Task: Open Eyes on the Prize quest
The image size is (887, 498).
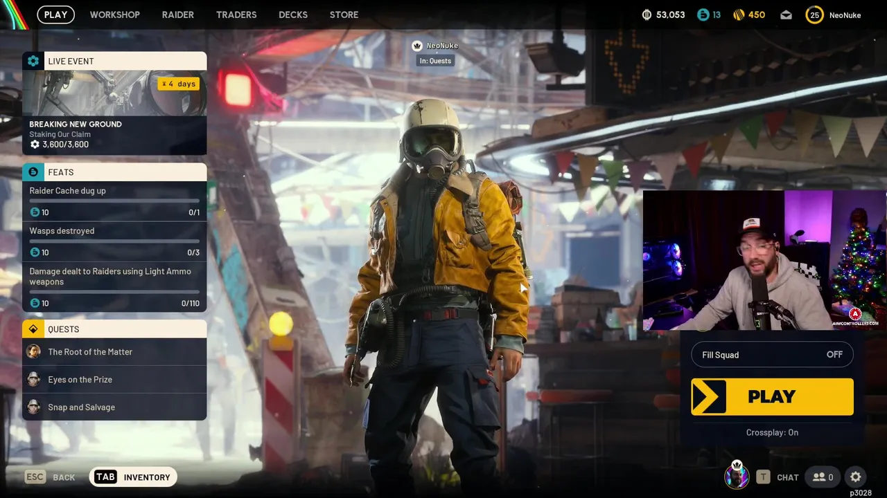Action: coord(114,379)
